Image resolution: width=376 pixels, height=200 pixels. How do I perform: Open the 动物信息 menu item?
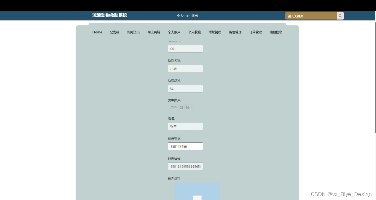(x=276, y=32)
